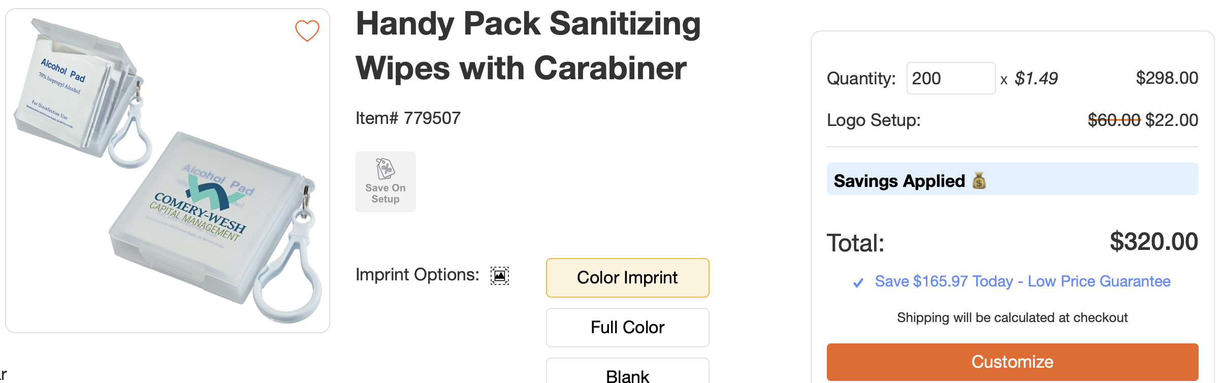The height and width of the screenshot is (383, 1222).
Task: Click the money bag icon beside Savings Applied
Action: tap(979, 180)
